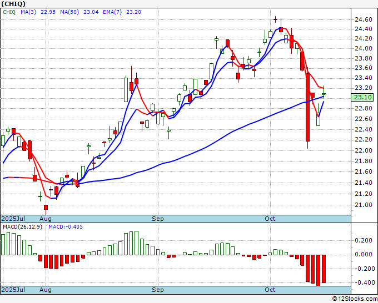Click the MACD:-0.405 value readout

tap(66, 227)
